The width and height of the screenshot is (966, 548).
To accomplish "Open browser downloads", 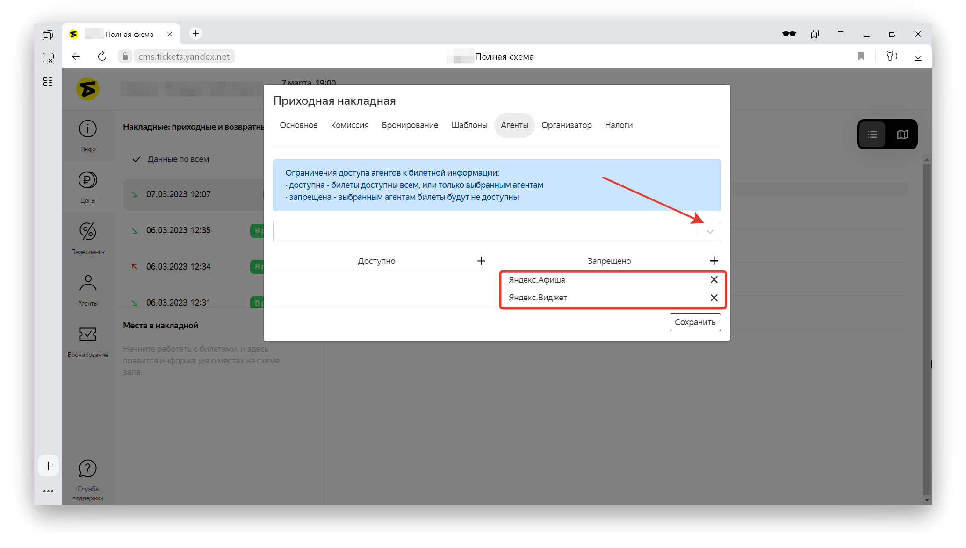I will 918,57.
